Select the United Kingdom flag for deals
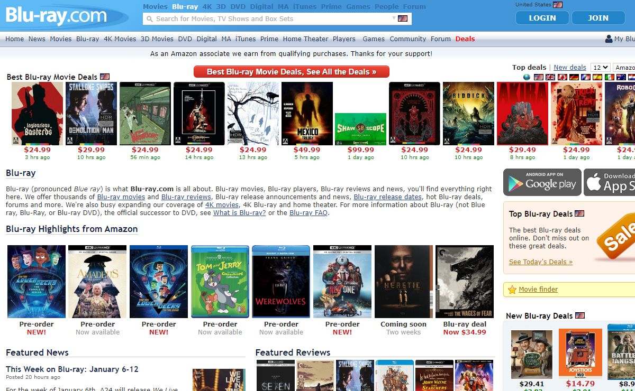 click(x=550, y=77)
